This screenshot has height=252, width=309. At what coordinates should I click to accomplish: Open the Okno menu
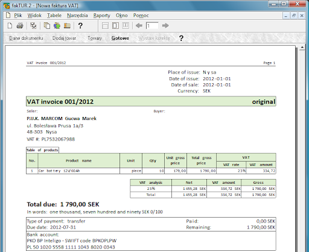click(122, 16)
